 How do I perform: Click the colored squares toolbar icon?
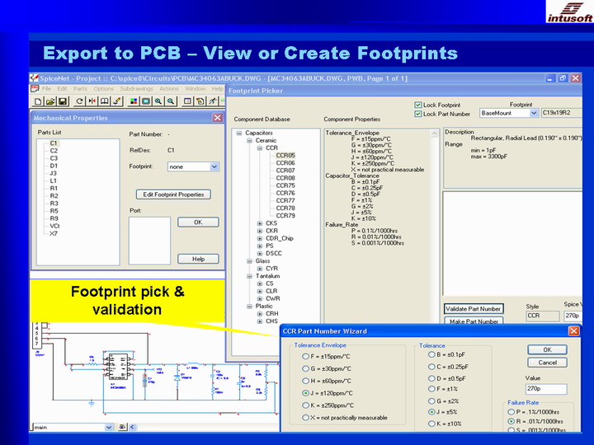tap(134, 101)
